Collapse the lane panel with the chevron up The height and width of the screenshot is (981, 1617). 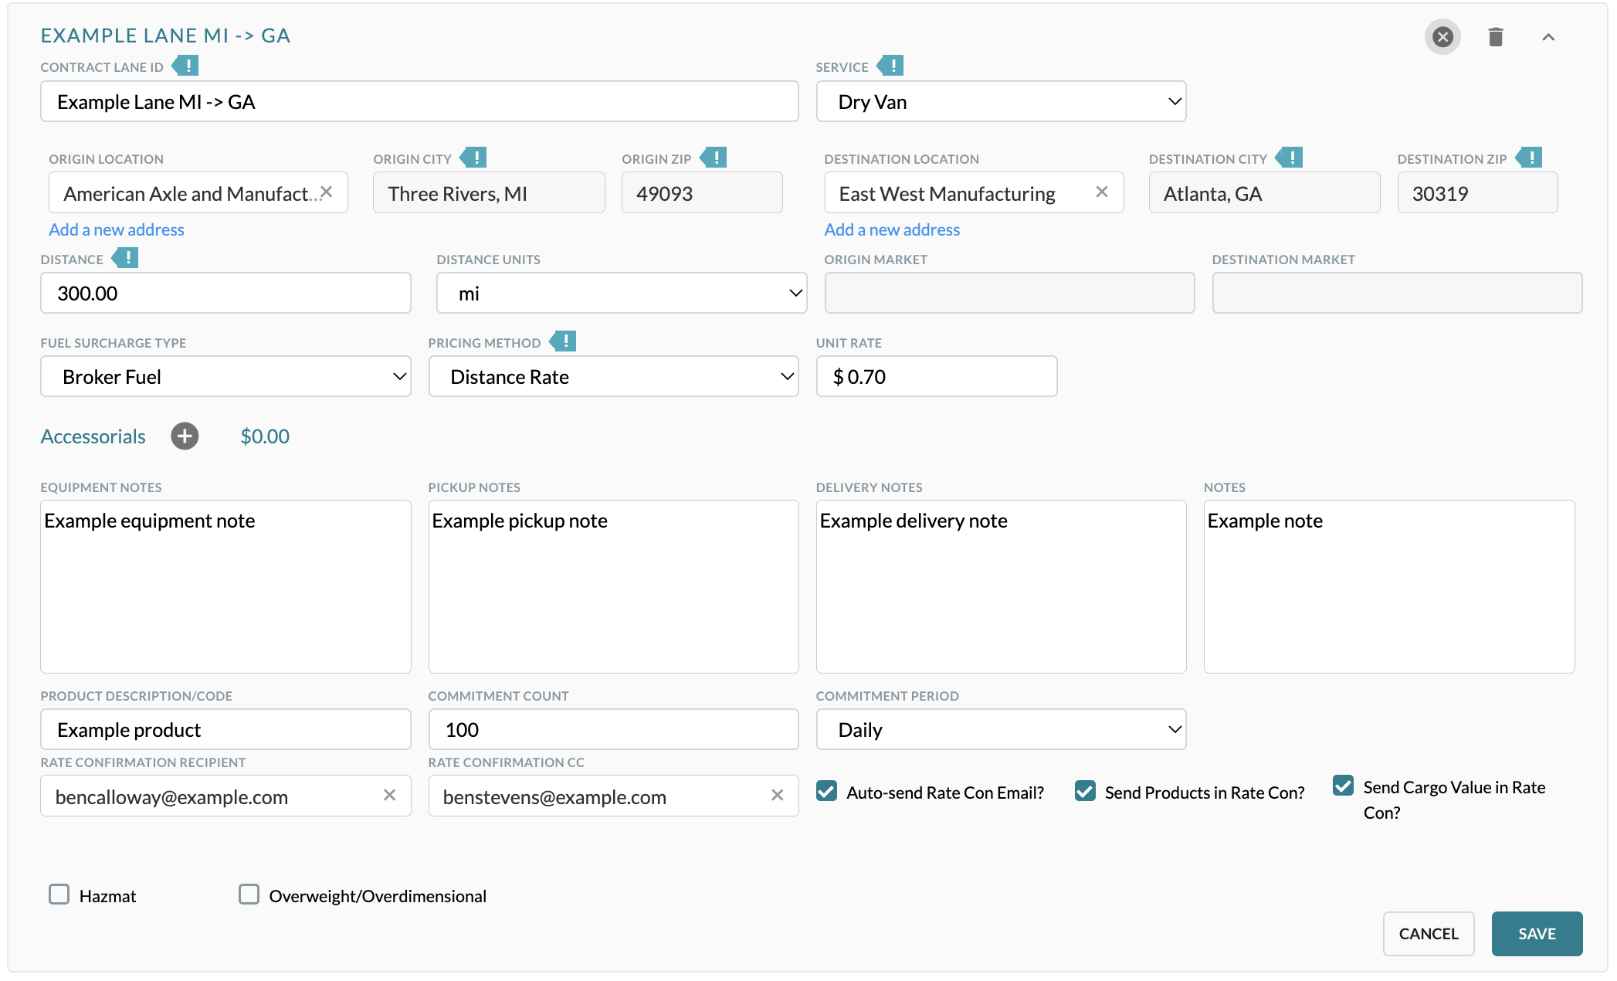1548,37
